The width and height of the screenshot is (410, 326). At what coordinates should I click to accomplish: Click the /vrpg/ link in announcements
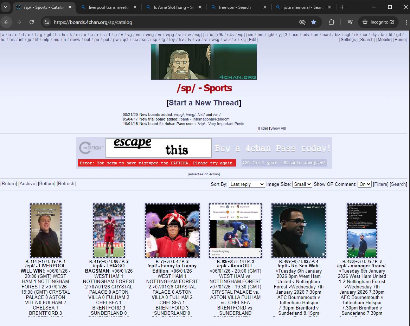(179, 115)
